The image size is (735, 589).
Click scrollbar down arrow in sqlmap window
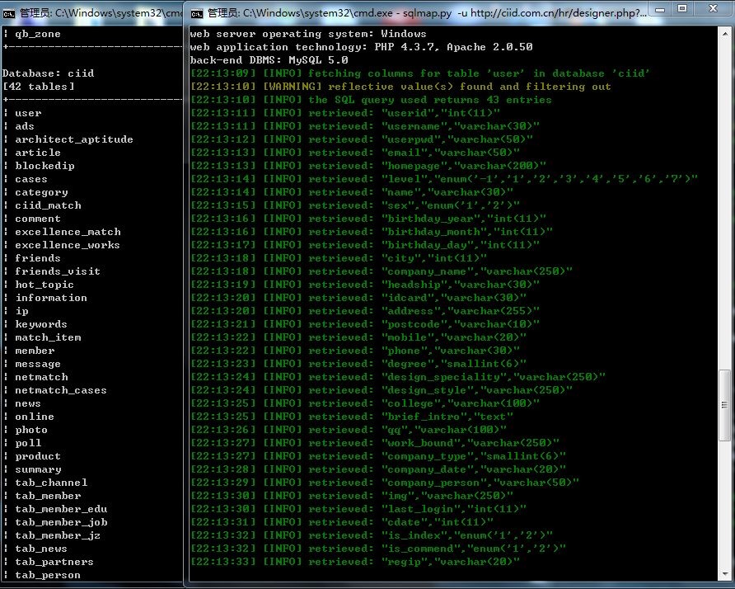[x=724, y=574]
